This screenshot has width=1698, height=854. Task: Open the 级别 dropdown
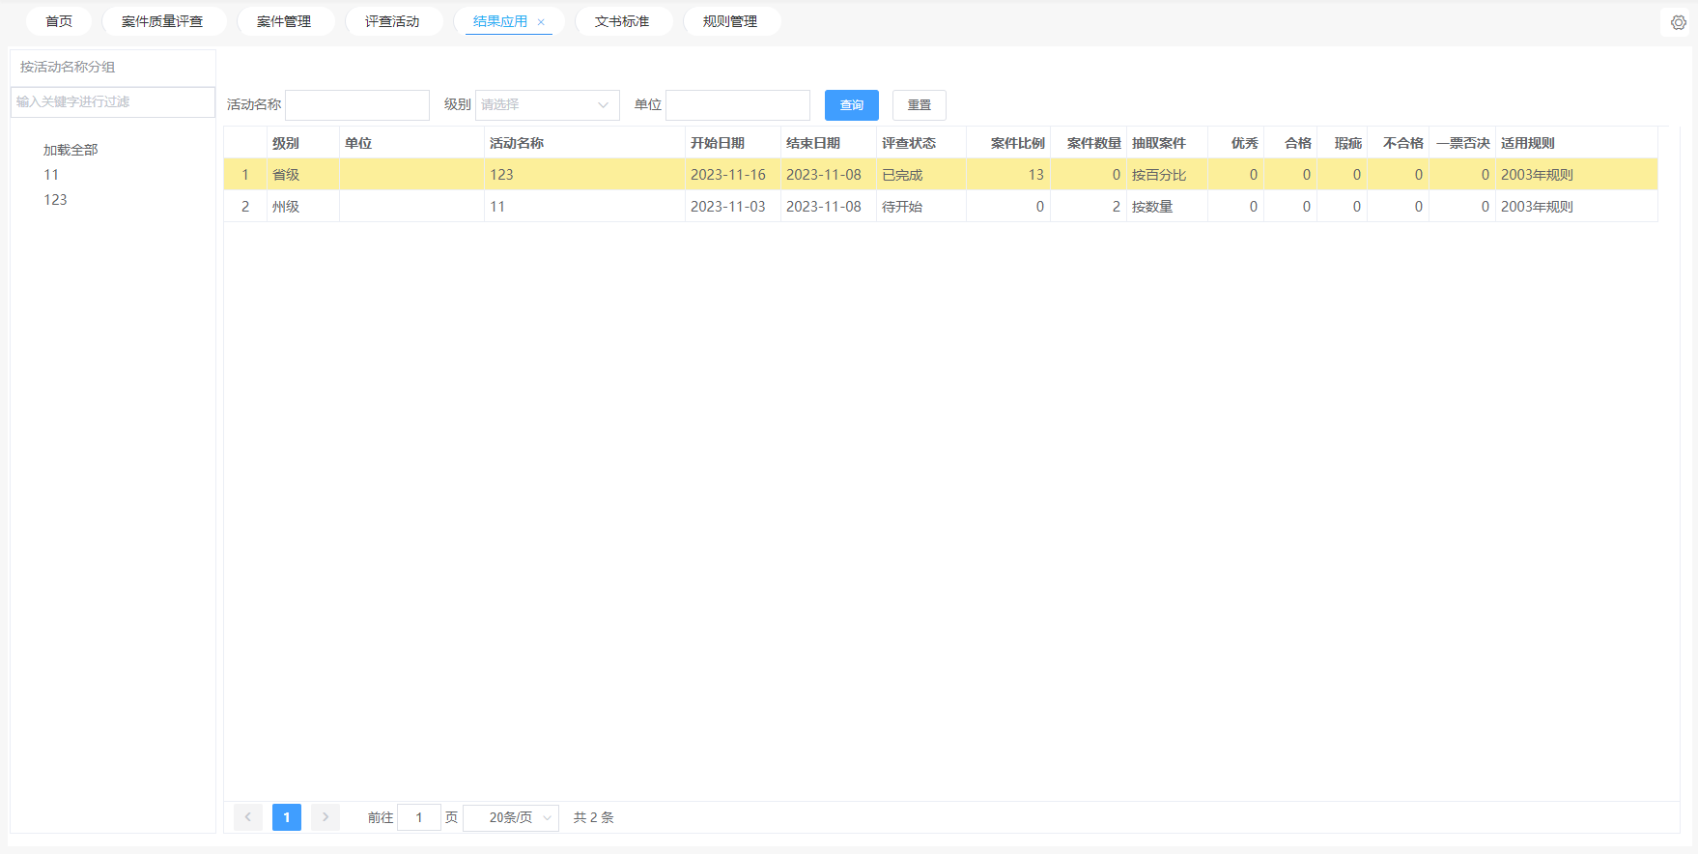(x=547, y=104)
